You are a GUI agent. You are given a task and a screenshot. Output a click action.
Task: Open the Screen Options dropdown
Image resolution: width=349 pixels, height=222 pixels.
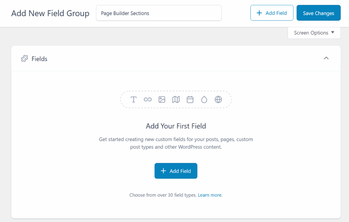(311, 33)
